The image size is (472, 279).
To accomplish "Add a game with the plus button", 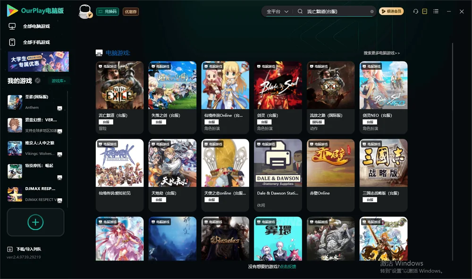I will [35, 222].
